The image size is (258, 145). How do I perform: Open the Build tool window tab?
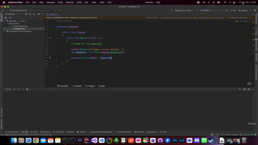pos(163,132)
